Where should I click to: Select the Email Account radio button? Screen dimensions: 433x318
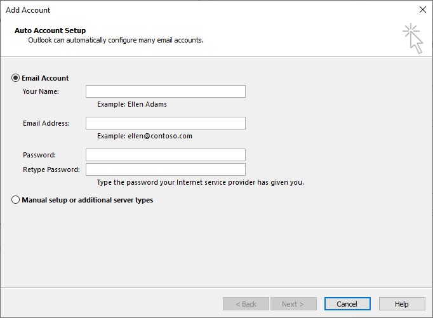(16, 78)
